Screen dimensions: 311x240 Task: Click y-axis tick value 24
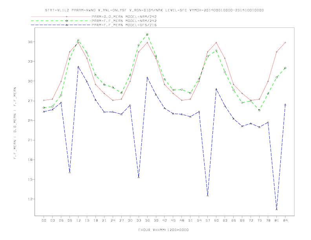coord(30,120)
